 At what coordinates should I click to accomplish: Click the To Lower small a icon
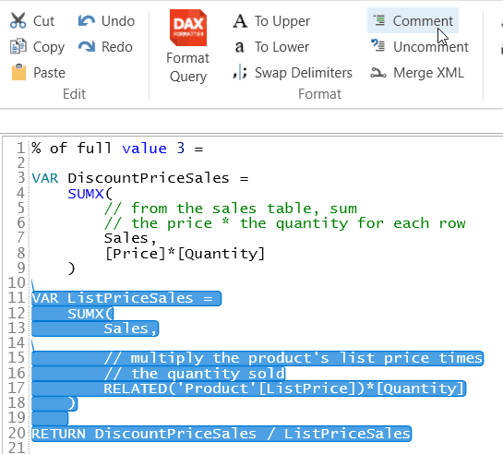(239, 47)
